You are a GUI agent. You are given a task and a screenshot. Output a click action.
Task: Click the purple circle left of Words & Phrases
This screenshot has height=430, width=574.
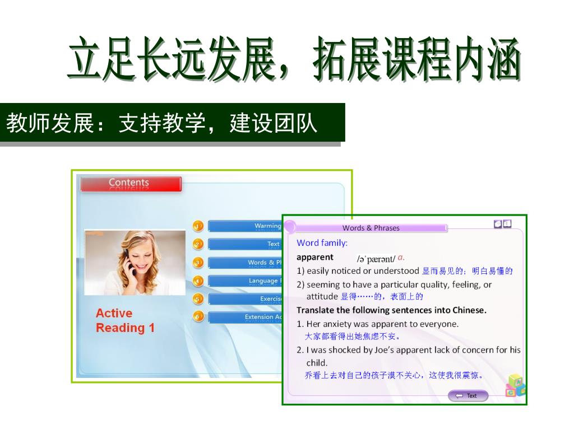coord(290,227)
